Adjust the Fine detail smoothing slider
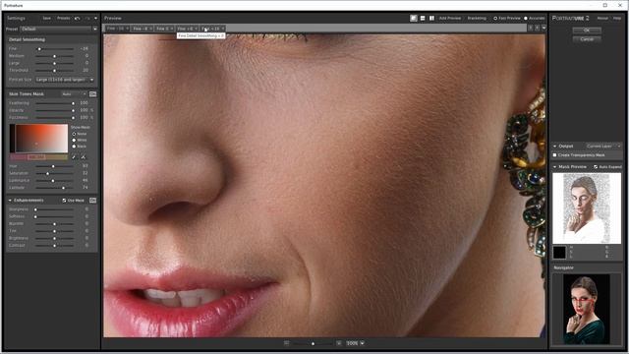The width and height of the screenshot is (629, 354). pos(54,48)
